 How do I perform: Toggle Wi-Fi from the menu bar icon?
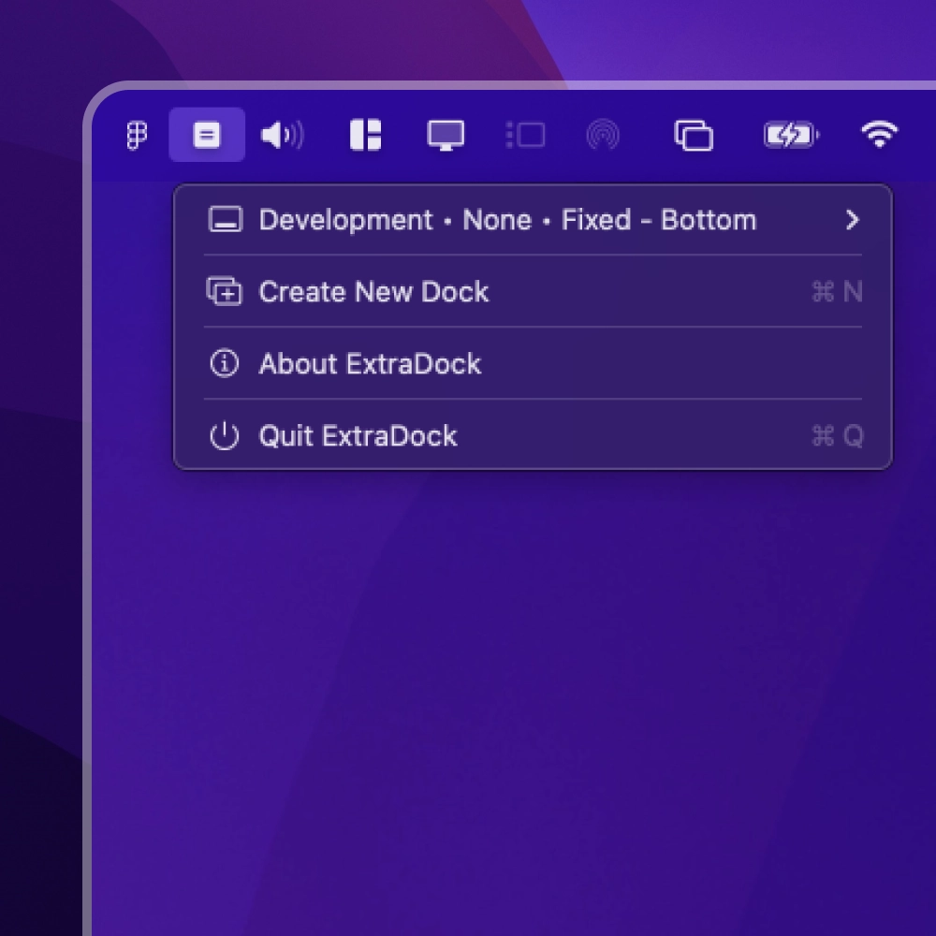(881, 136)
